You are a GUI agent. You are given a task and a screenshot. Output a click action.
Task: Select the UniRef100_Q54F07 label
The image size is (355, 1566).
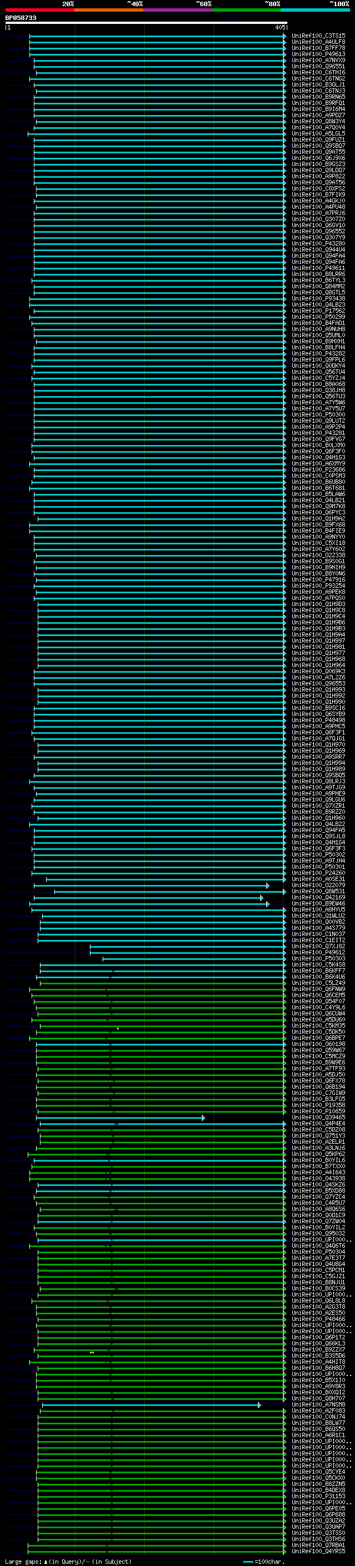[x=318, y=1001]
